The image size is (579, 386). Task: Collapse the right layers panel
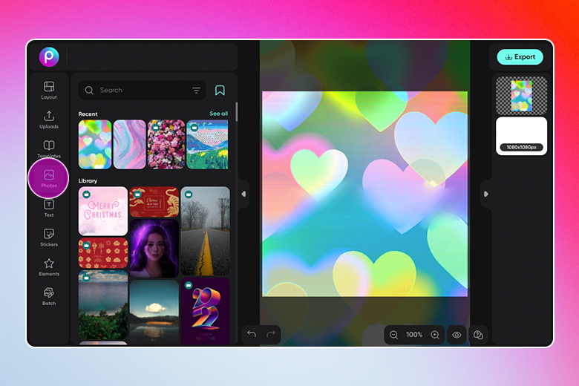tap(486, 194)
